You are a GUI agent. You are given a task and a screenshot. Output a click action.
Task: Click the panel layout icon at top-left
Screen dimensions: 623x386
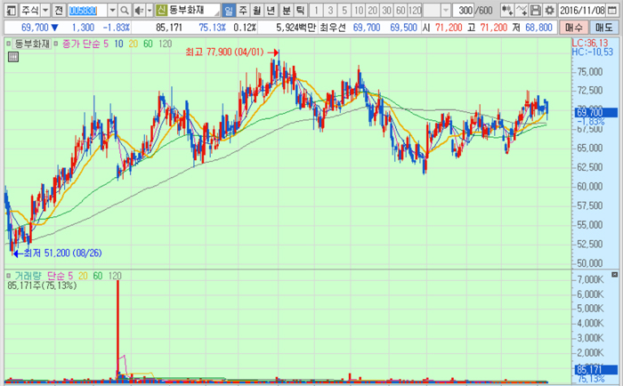pyautogui.click(x=9, y=10)
